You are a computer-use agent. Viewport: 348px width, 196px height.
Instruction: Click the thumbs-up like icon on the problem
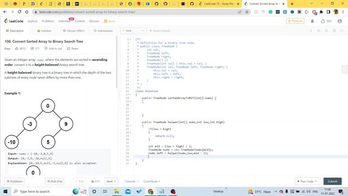17,48
